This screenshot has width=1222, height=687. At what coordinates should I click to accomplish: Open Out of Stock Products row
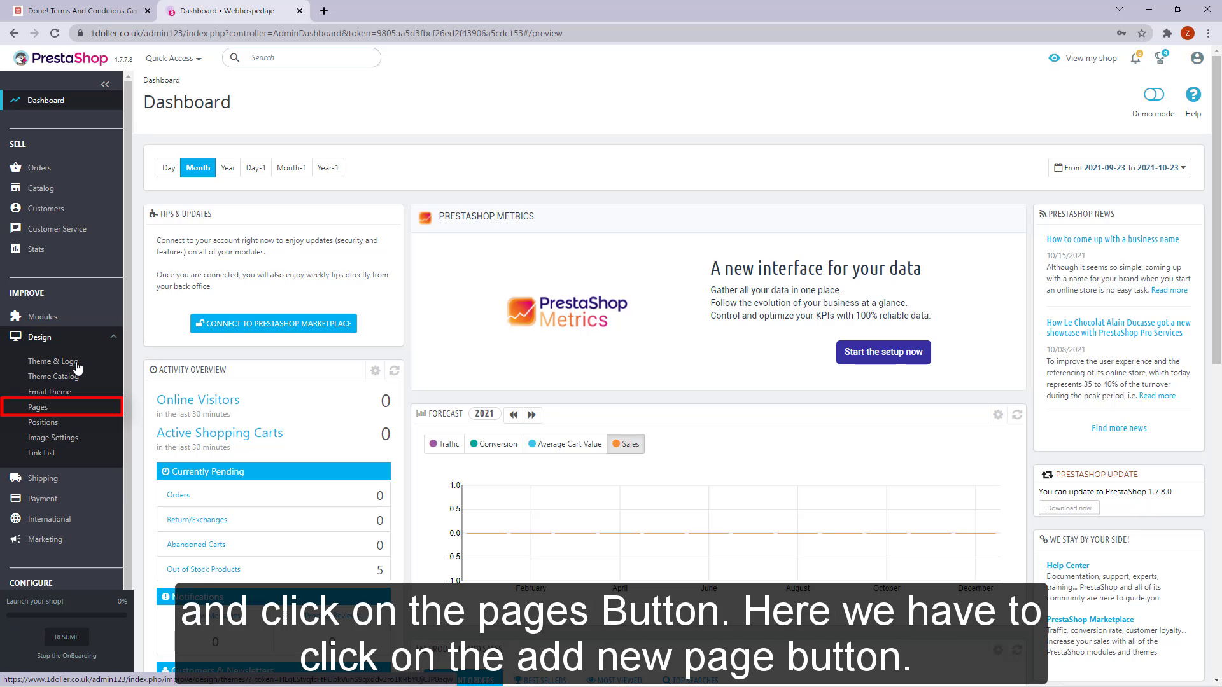click(x=274, y=570)
